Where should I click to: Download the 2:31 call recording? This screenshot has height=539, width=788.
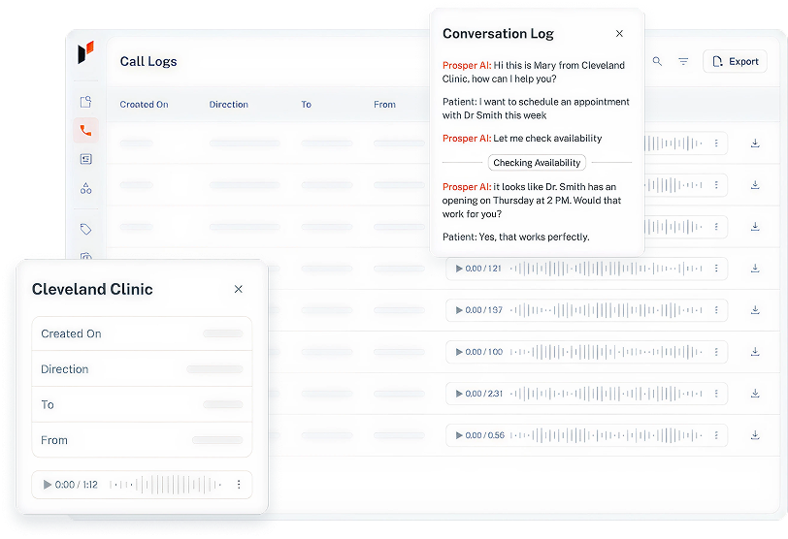(x=755, y=394)
